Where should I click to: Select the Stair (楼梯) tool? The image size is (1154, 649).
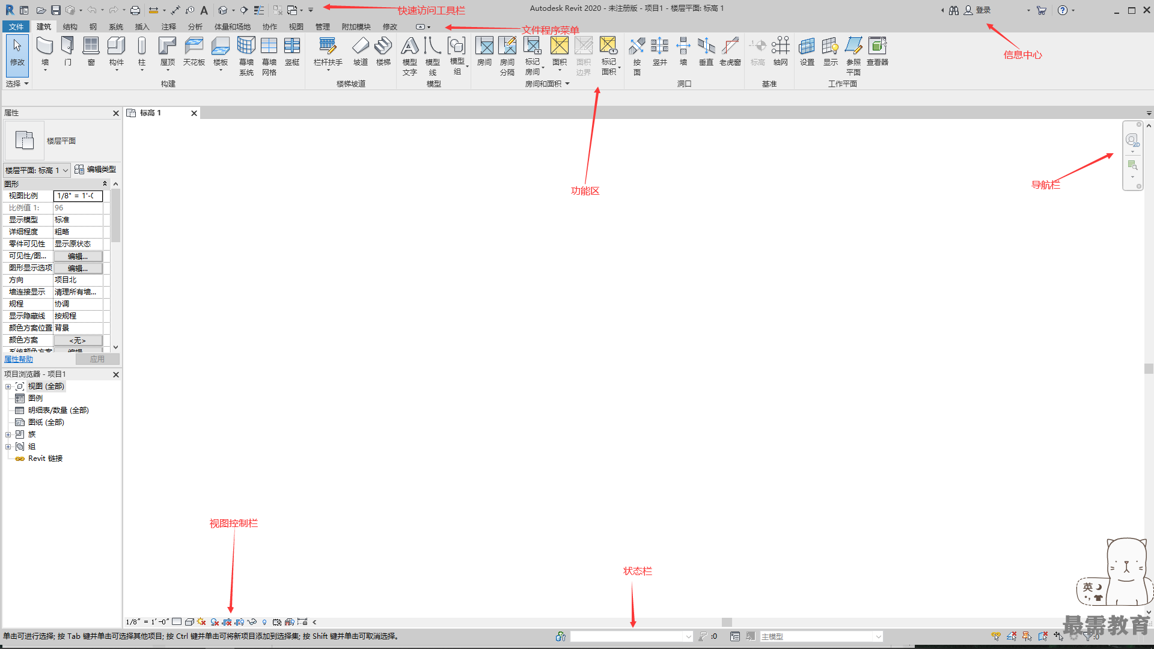pyautogui.click(x=383, y=51)
